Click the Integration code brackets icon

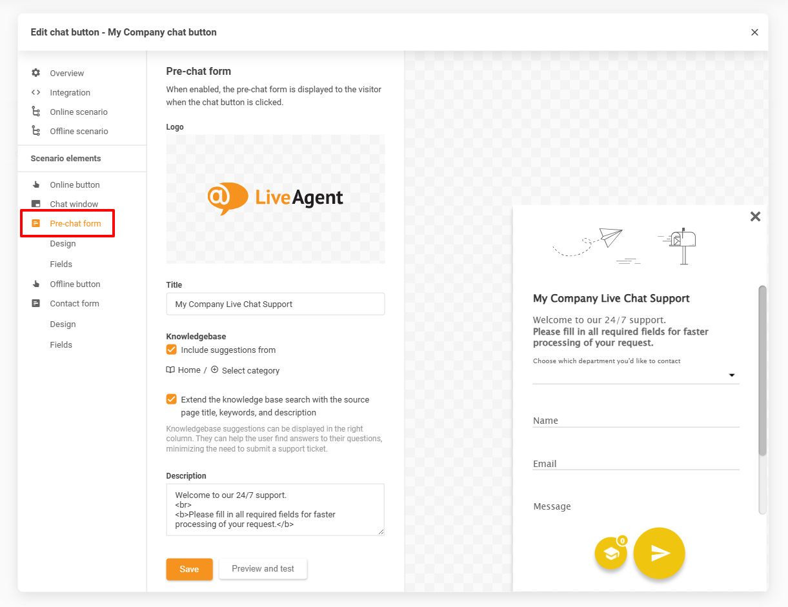36,92
